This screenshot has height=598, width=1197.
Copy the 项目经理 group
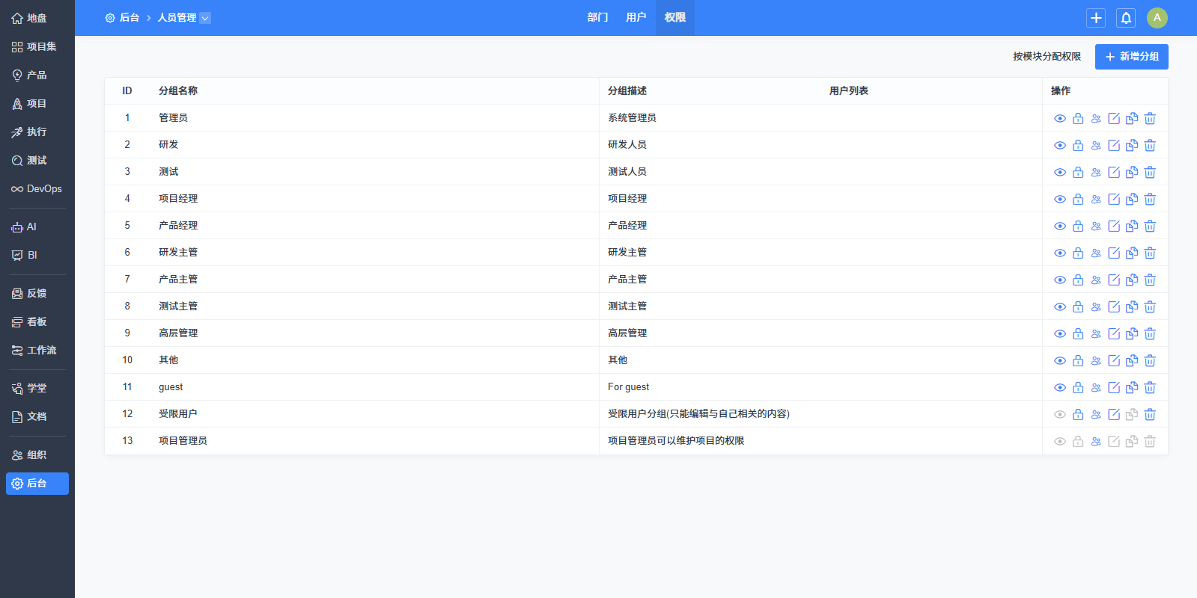click(1132, 199)
